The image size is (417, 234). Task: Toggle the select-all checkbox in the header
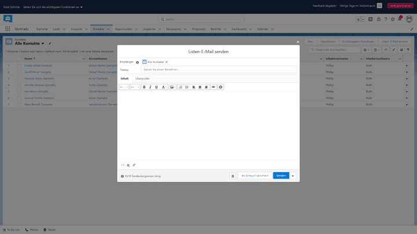coord(19,58)
